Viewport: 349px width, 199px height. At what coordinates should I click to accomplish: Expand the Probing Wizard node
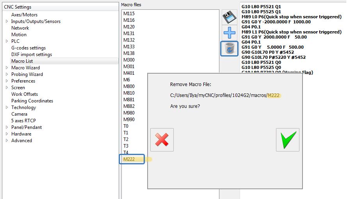7,74
